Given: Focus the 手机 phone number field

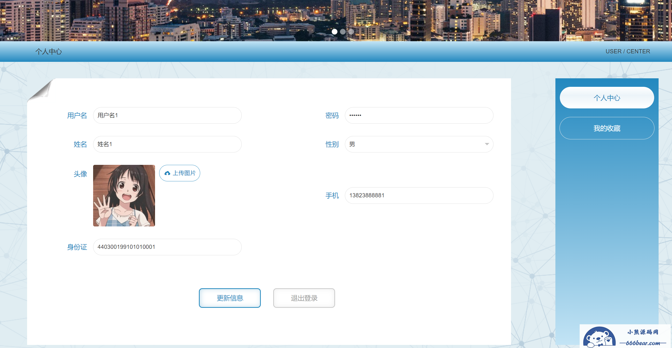Looking at the screenshot, I should pyautogui.click(x=419, y=195).
